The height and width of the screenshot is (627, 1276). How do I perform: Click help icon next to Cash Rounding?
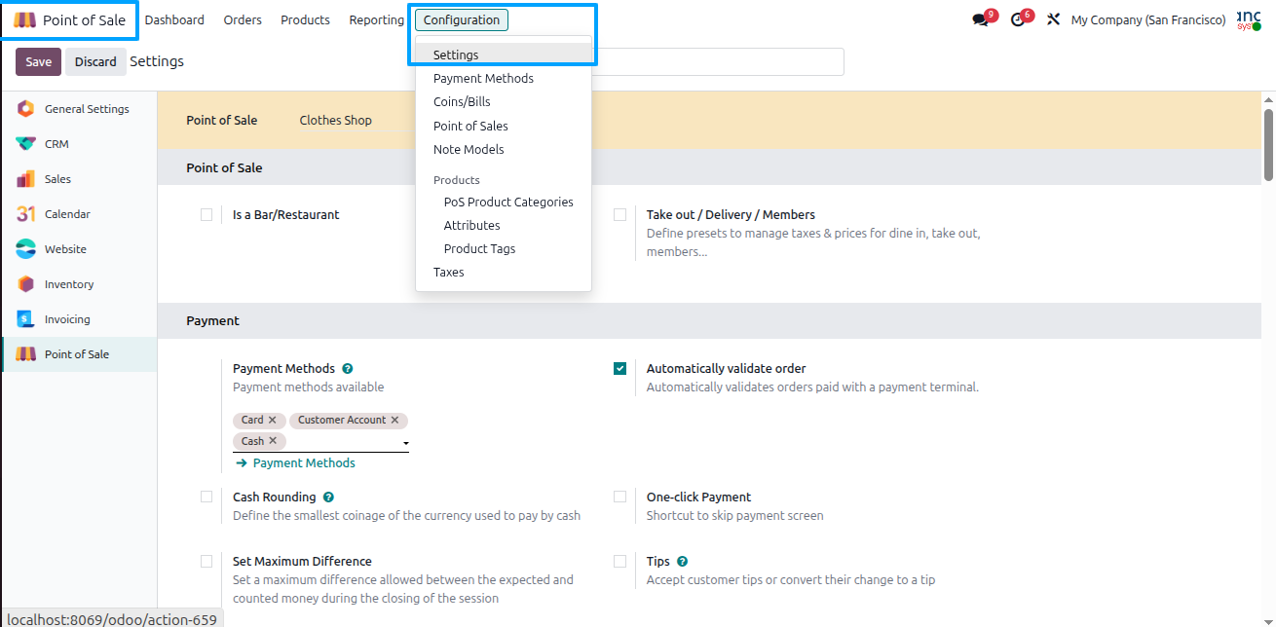328,498
